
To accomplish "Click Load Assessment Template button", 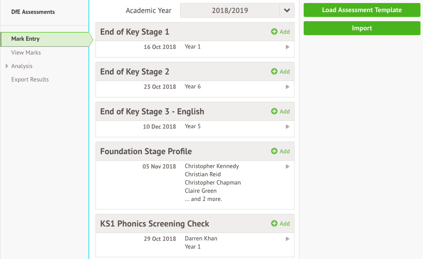I will [x=362, y=10].
